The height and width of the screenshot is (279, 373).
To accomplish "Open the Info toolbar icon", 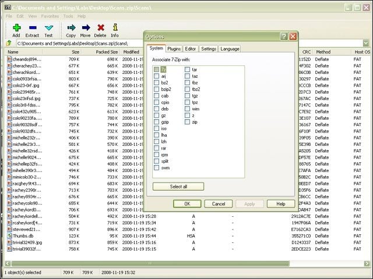I will click(x=115, y=27).
